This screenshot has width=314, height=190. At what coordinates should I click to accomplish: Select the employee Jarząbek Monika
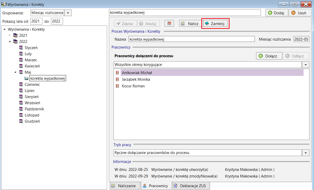click(136, 79)
